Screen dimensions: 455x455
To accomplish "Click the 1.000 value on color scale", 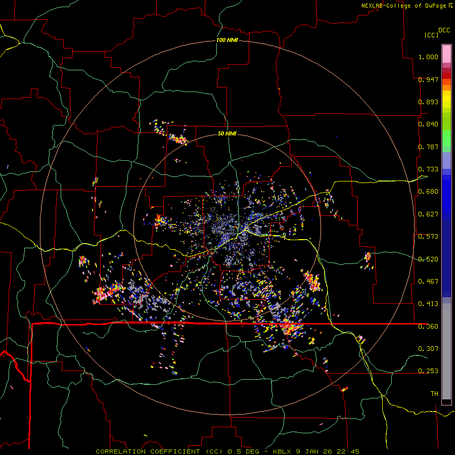I will pyautogui.click(x=428, y=57).
